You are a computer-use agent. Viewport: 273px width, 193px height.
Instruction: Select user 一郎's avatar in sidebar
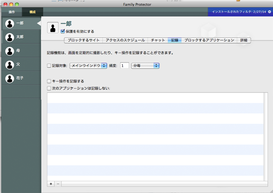pyautogui.click(x=10, y=23)
